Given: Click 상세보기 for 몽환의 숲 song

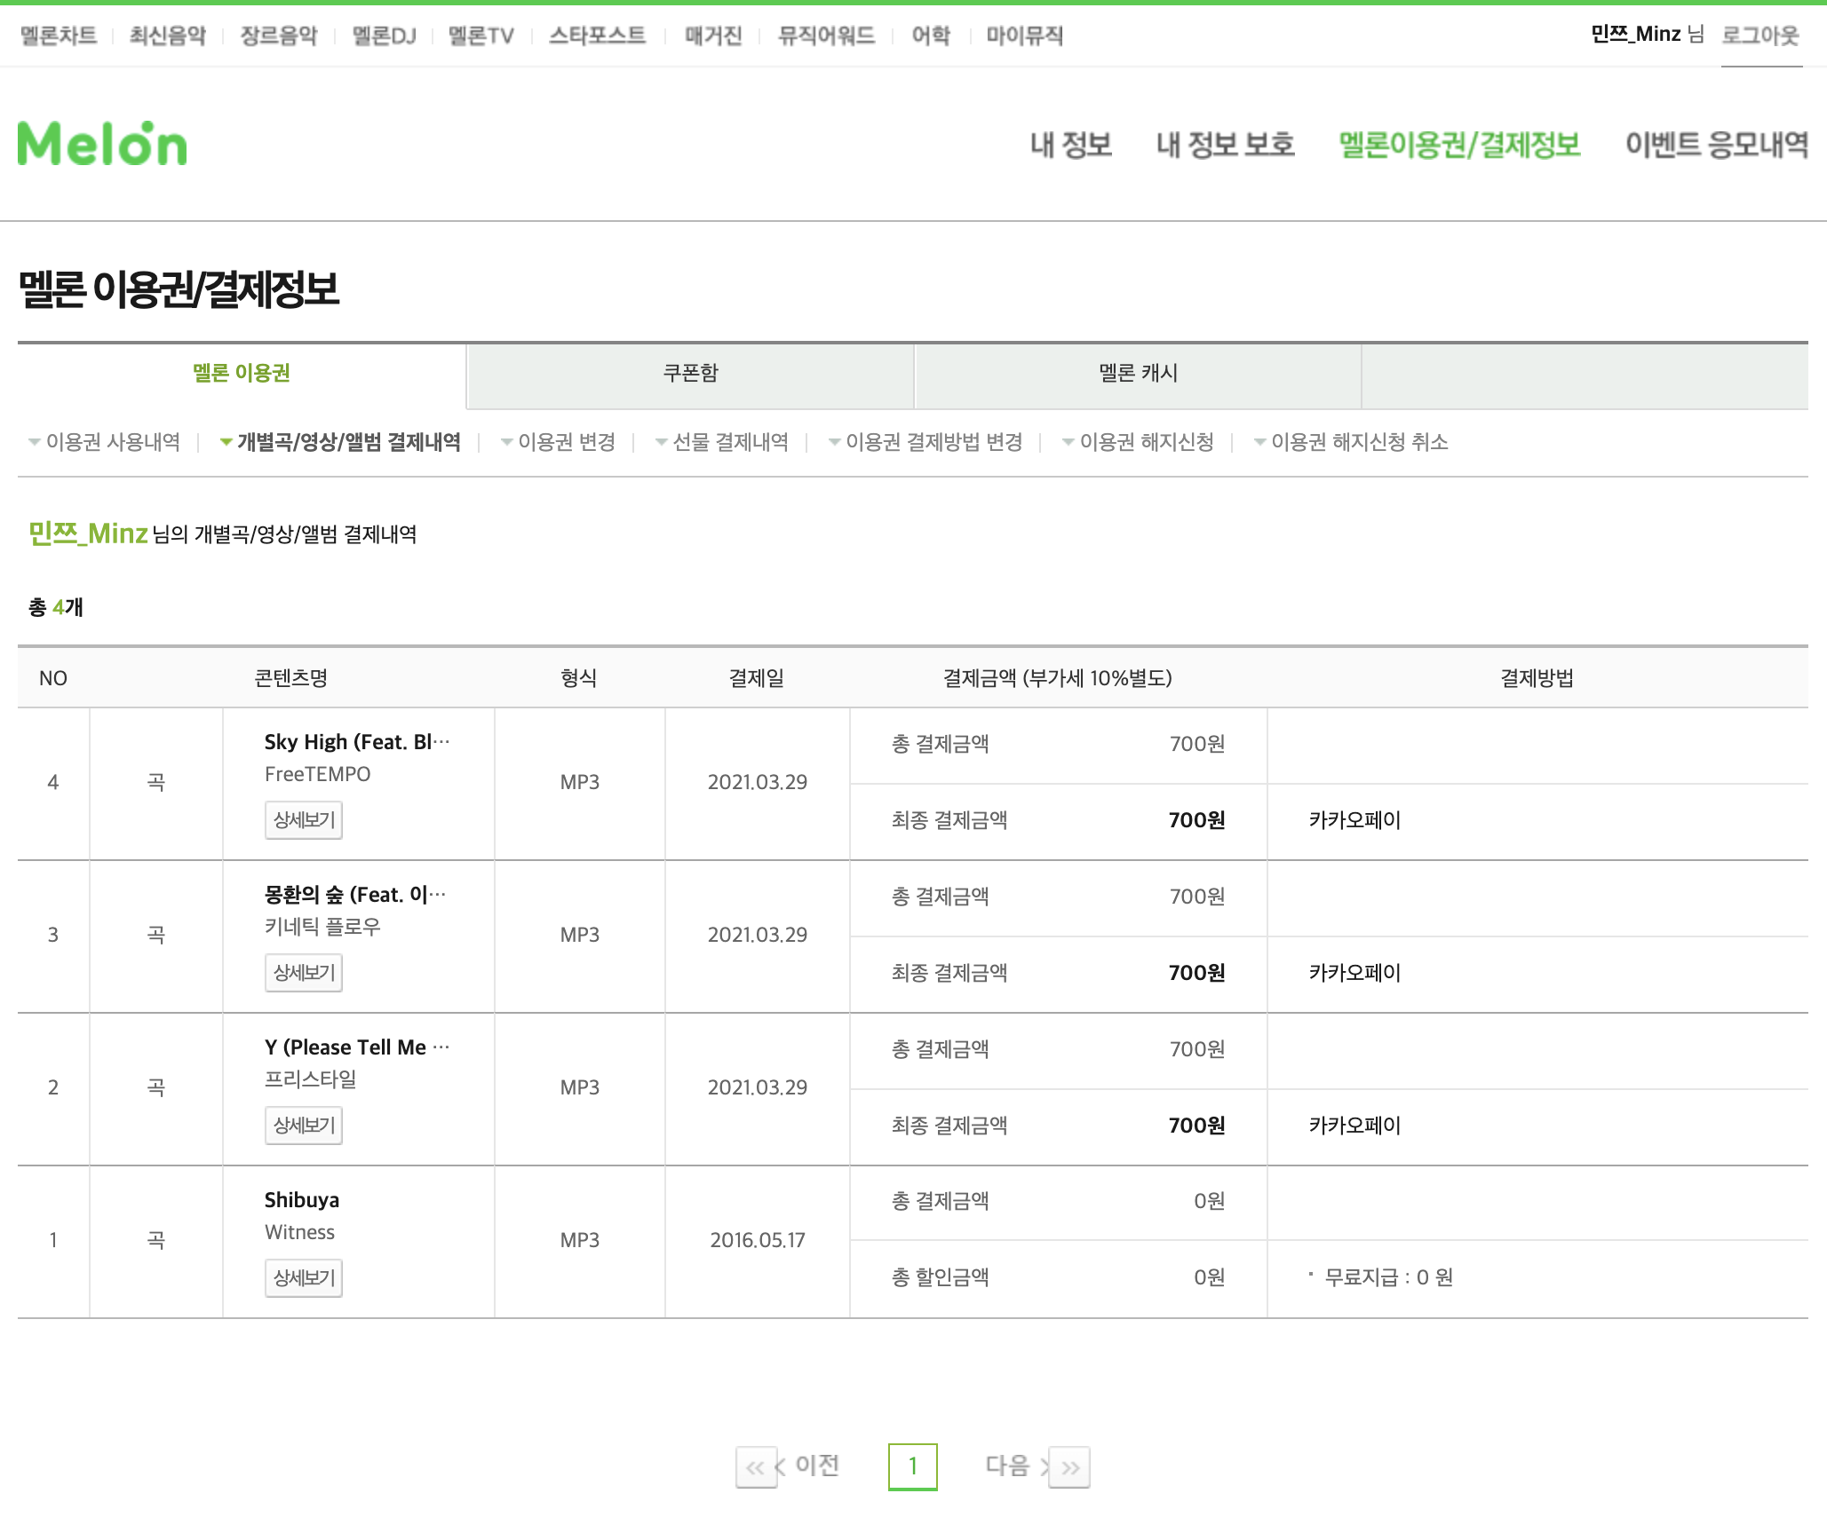Looking at the screenshot, I should [x=304, y=973].
